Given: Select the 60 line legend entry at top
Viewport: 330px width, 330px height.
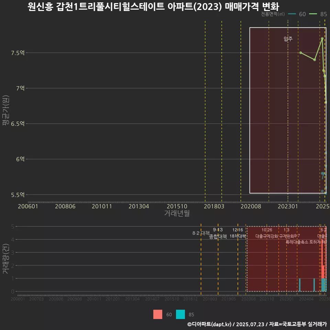Looking at the screenshot, I should pos(297,14).
